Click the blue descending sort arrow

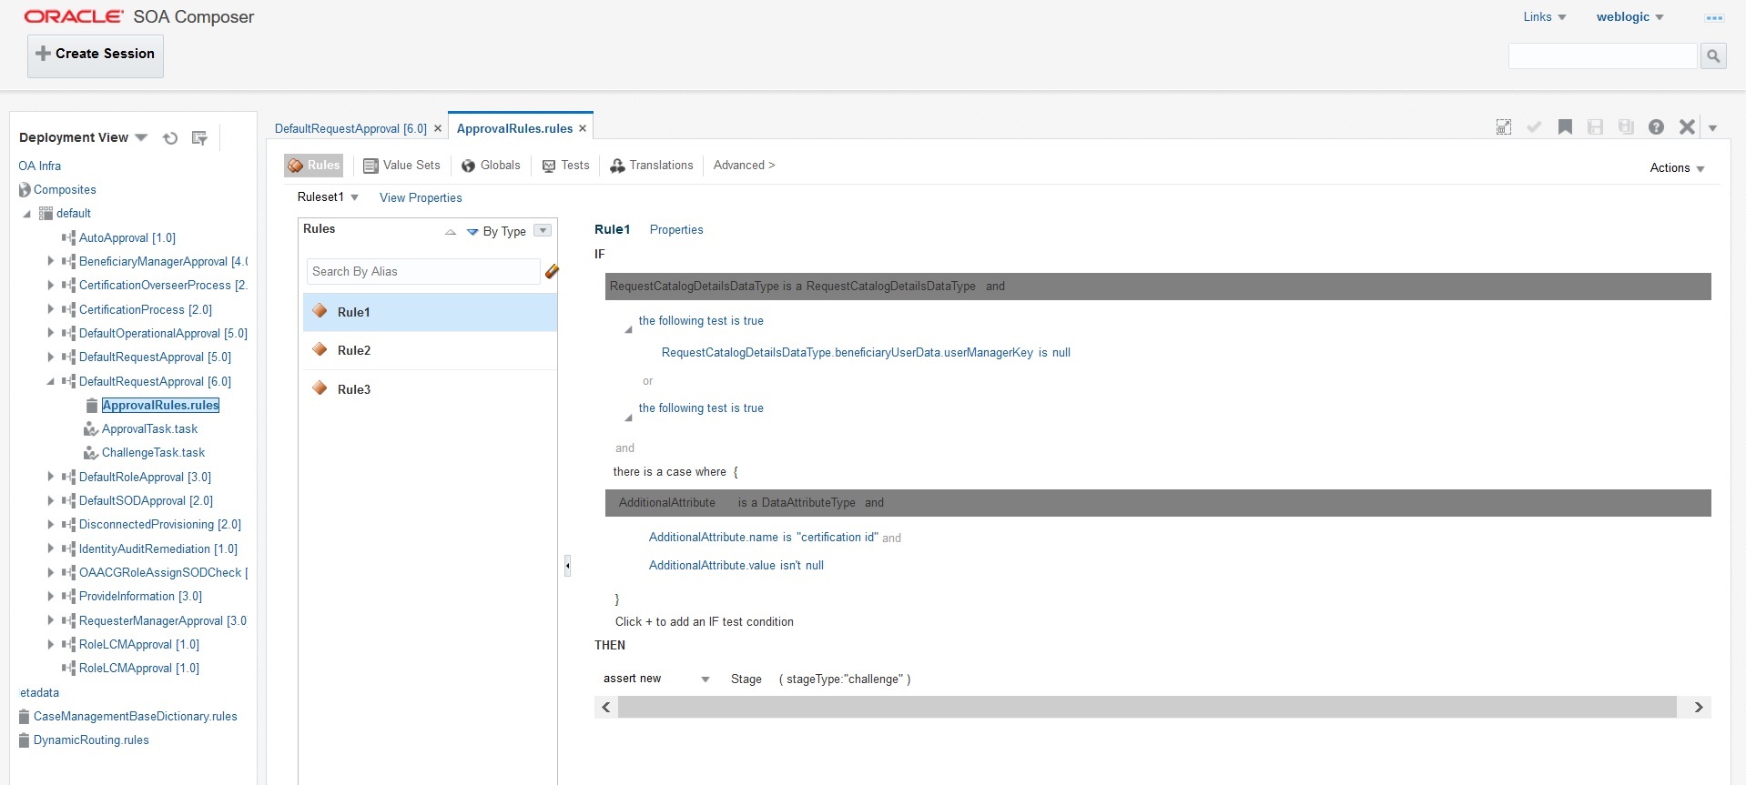[x=472, y=232]
